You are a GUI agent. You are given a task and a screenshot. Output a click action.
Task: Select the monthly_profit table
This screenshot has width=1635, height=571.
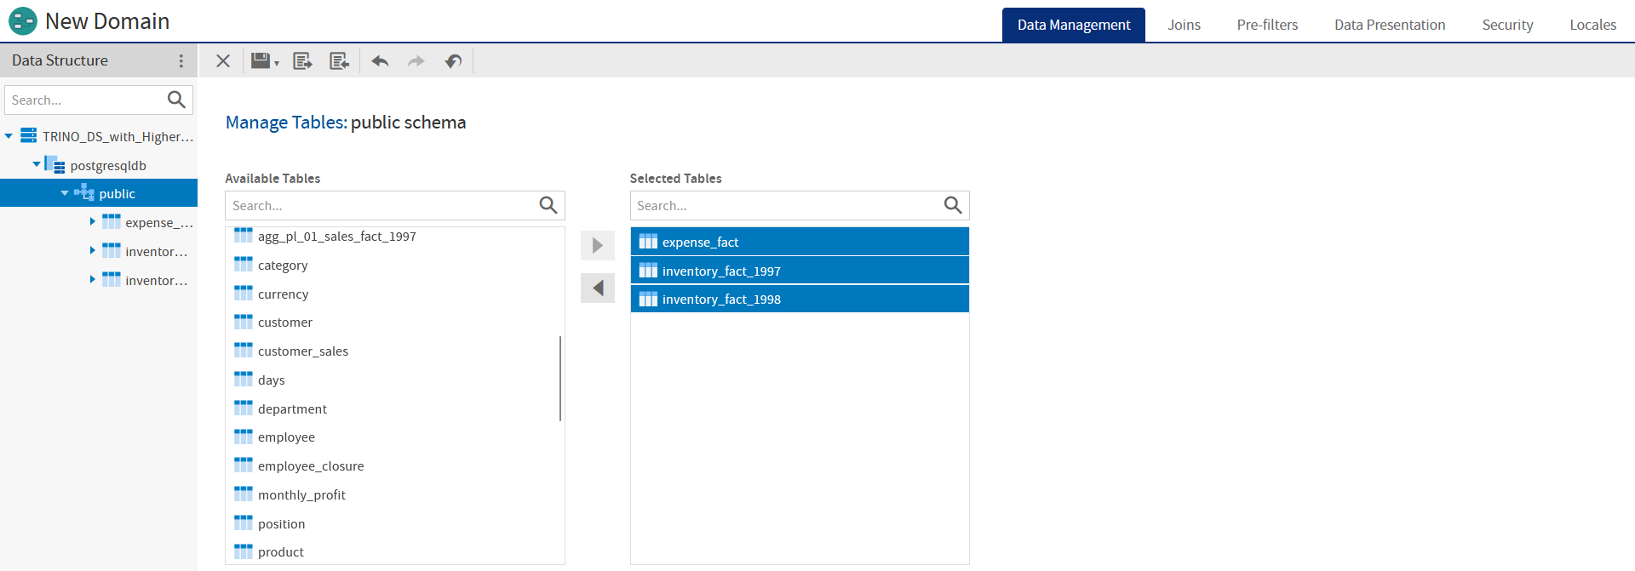click(395, 494)
